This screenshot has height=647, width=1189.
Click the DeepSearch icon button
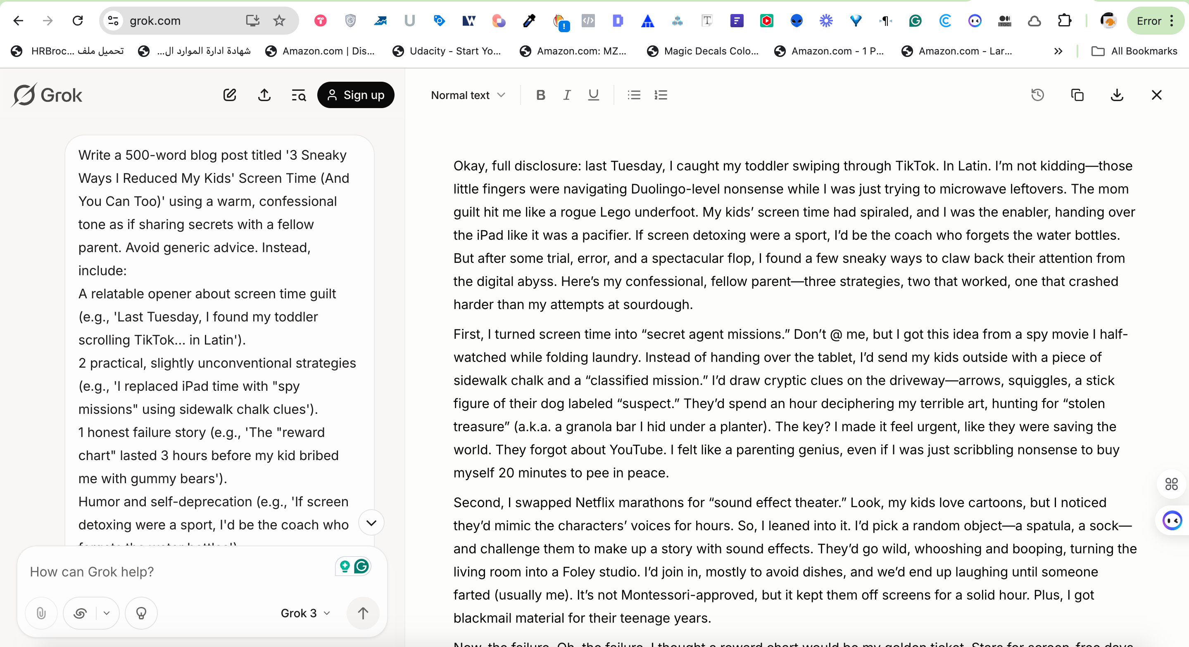(x=80, y=613)
